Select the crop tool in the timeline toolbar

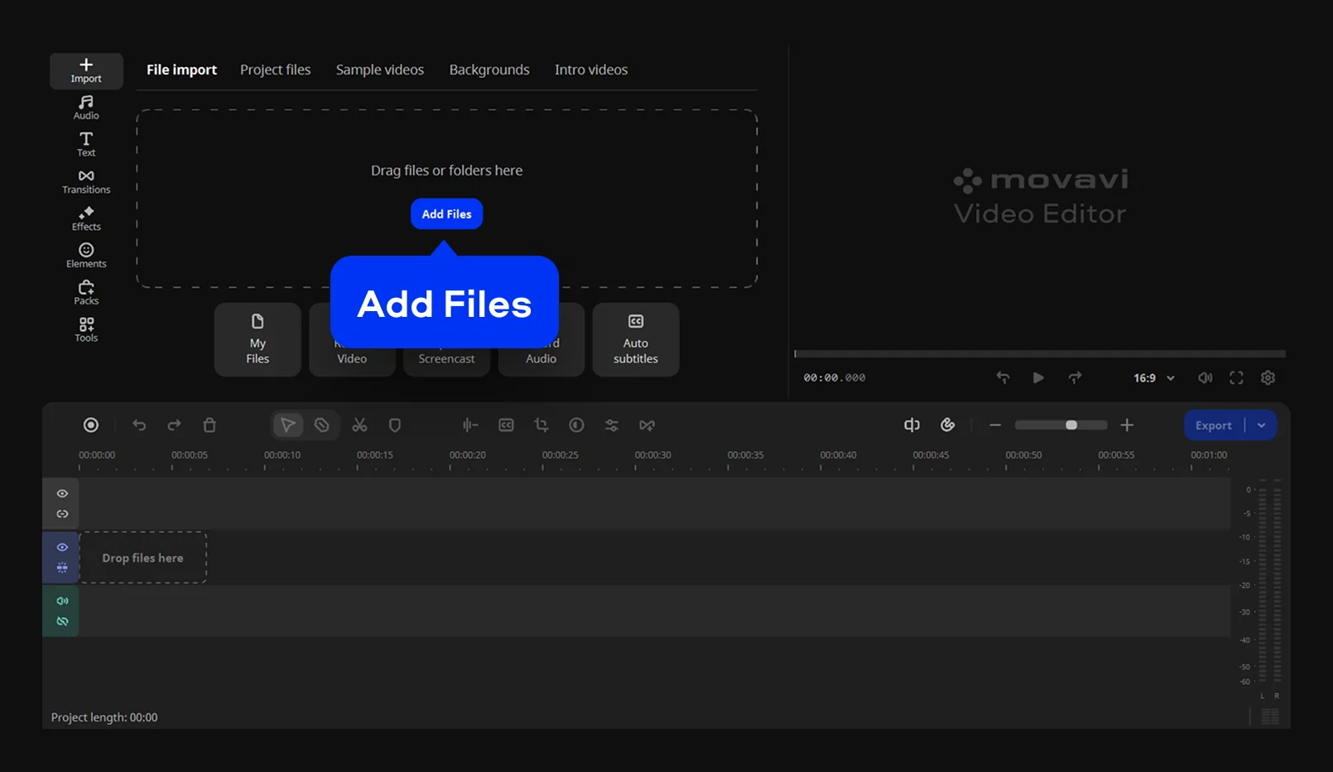541,424
